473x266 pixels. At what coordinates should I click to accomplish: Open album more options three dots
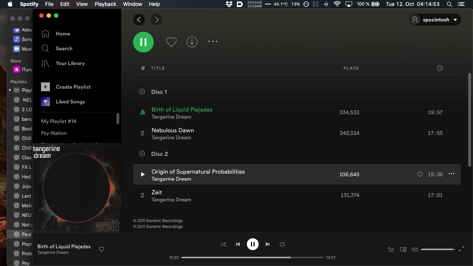tap(213, 42)
